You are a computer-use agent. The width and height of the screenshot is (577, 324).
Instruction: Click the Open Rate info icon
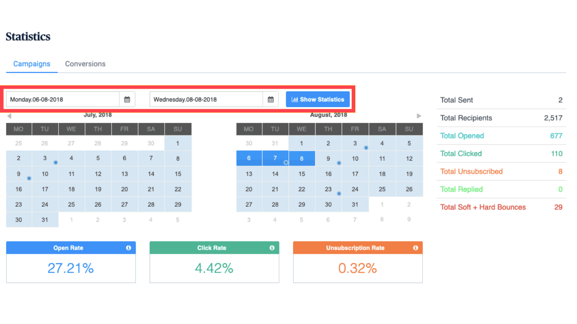(x=128, y=248)
